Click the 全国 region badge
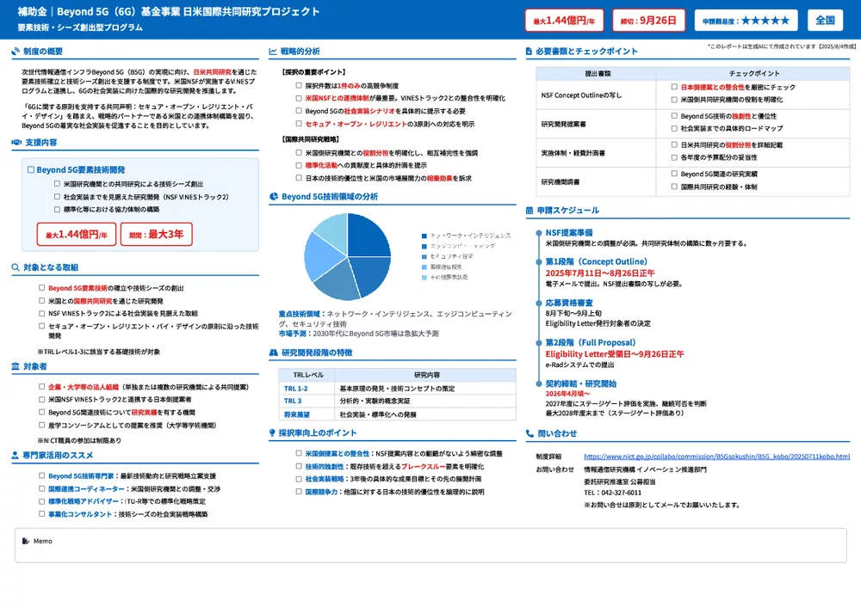Image resolution: width=861 pixels, height=607 pixels. pos(825,21)
